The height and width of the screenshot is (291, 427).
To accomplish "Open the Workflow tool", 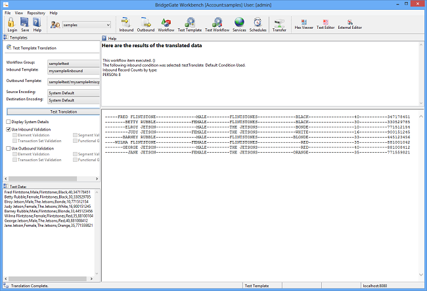I will pyautogui.click(x=166, y=22).
